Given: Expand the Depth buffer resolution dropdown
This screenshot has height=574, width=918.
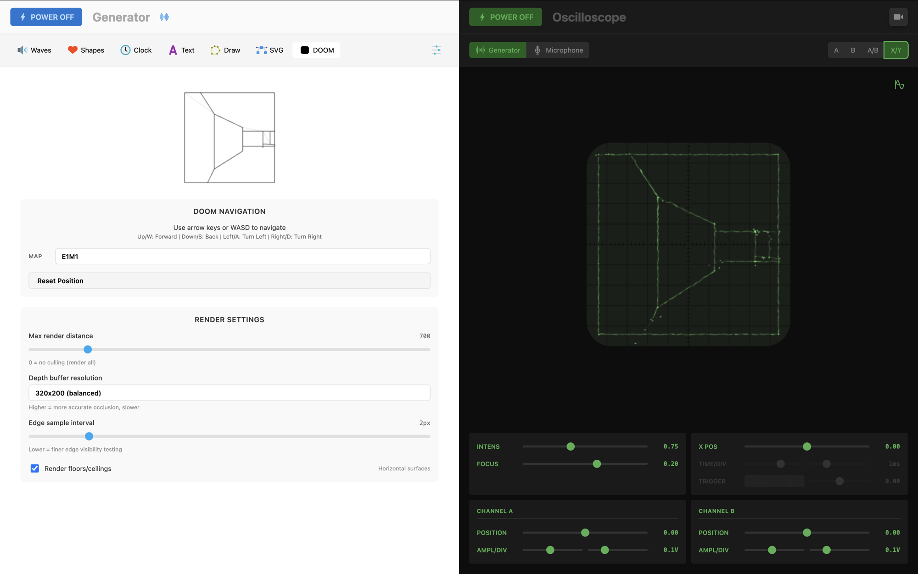Looking at the screenshot, I should (x=229, y=393).
